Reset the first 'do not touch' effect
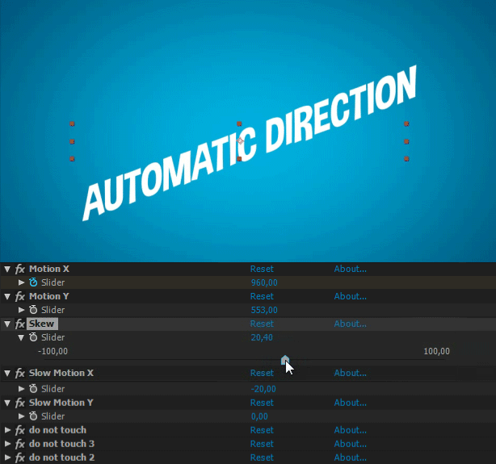The image size is (496, 464). (x=262, y=430)
